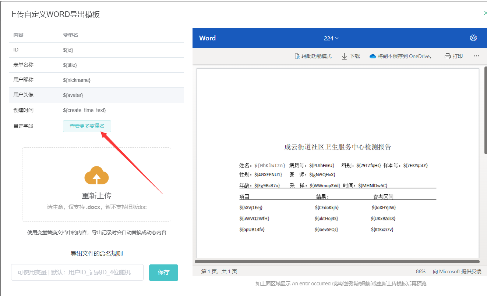Screen dimensions: 487x296
Task: Click the accessibility mode document icon
Action: coord(297,56)
